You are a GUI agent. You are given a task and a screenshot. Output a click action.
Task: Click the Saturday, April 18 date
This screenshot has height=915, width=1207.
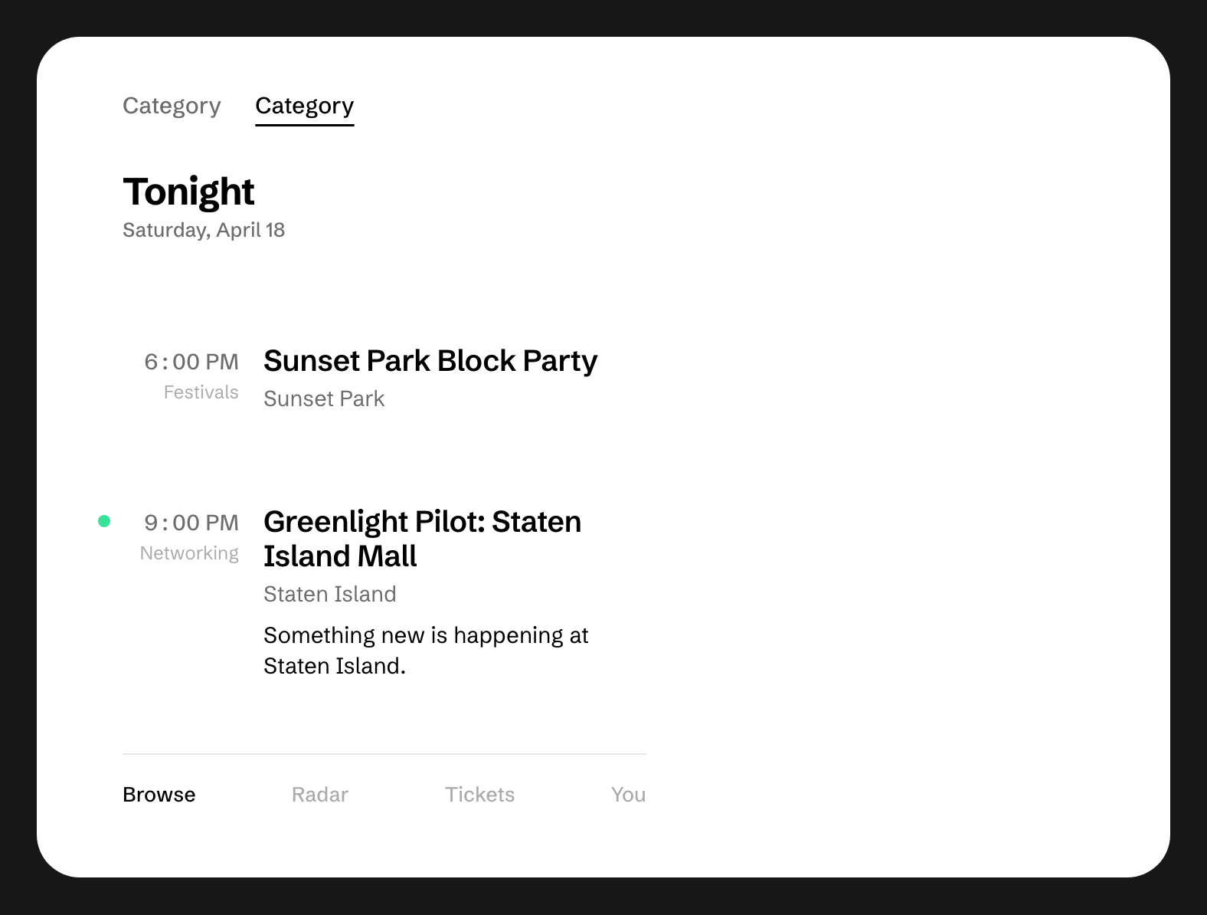[x=204, y=230]
